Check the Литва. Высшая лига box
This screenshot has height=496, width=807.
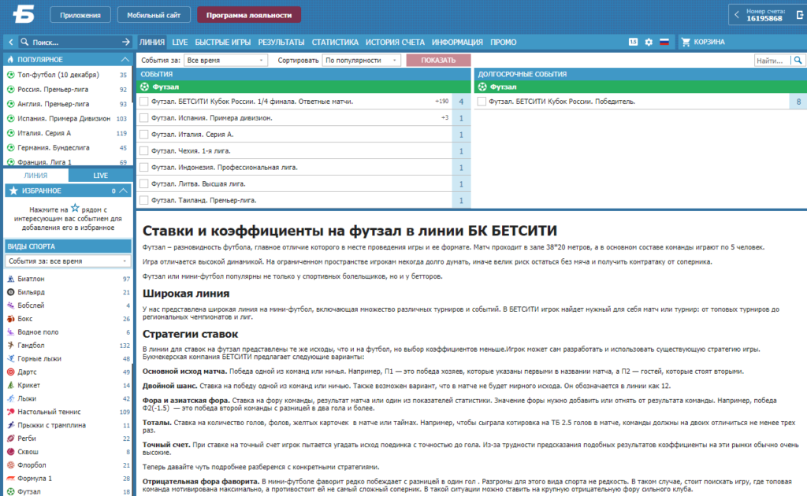(144, 184)
